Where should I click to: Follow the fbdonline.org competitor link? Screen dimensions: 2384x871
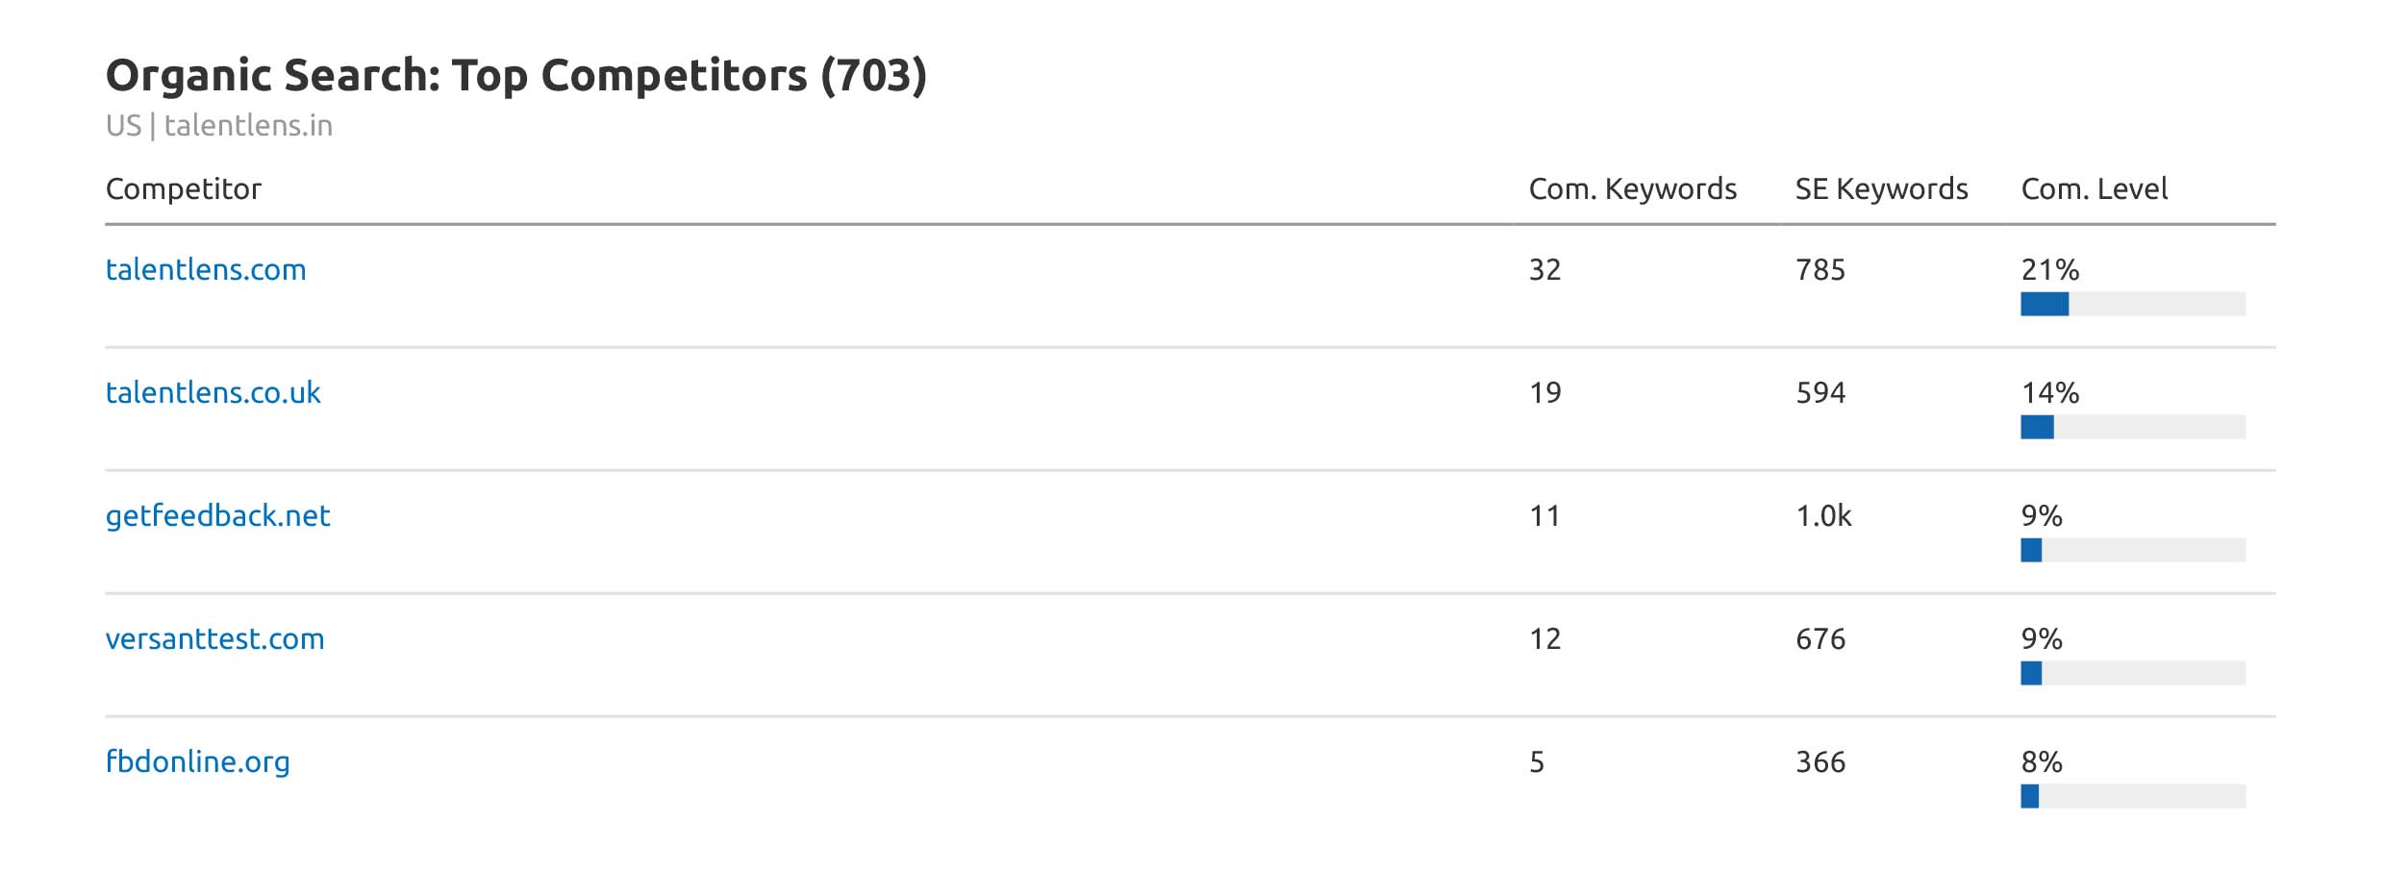pos(197,762)
